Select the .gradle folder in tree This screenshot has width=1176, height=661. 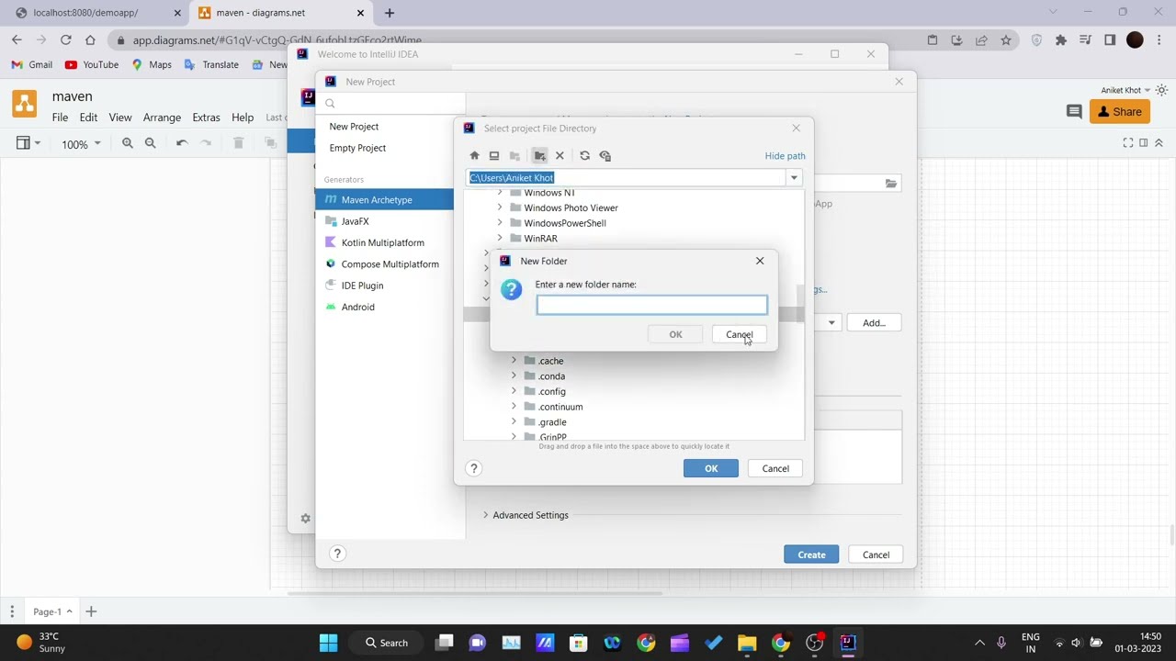[x=552, y=422]
